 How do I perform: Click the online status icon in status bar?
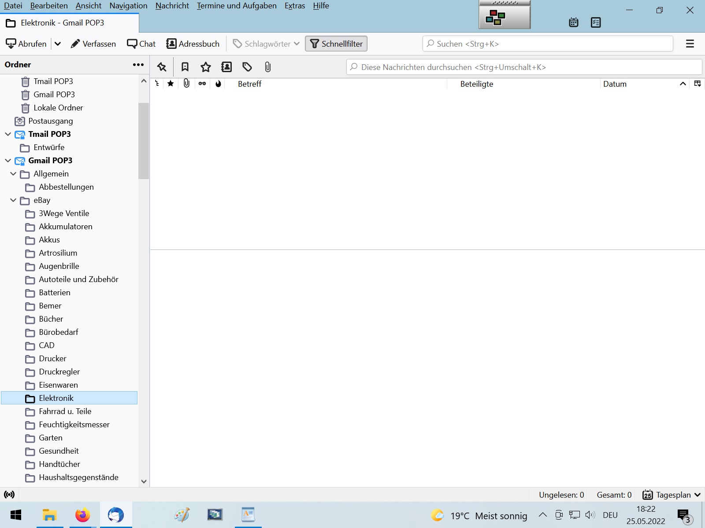(x=9, y=495)
